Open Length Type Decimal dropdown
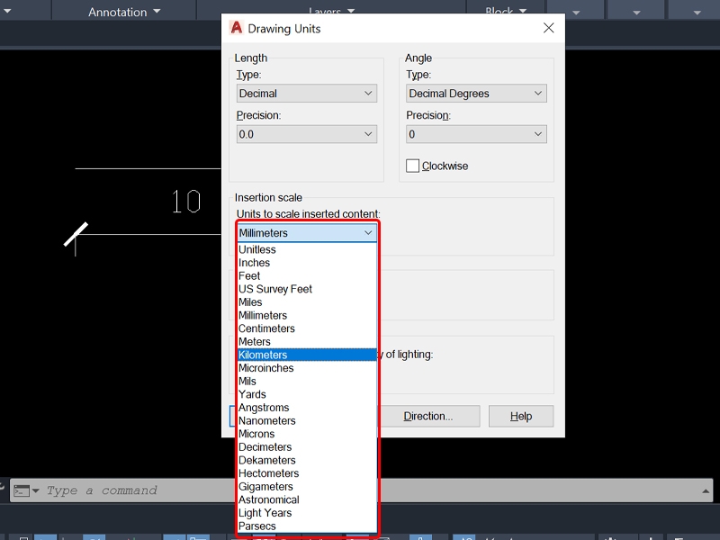Screen dimensions: 720x540 click(307, 94)
